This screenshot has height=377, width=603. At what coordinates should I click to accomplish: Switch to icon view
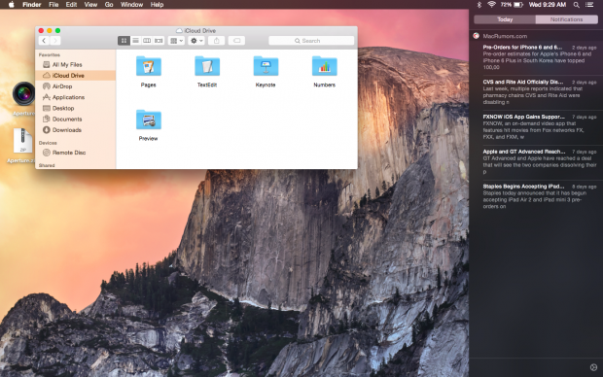point(124,41)
